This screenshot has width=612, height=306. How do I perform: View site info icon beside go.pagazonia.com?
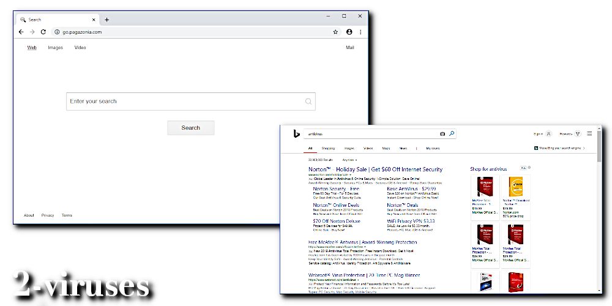[x=57, y=32]
